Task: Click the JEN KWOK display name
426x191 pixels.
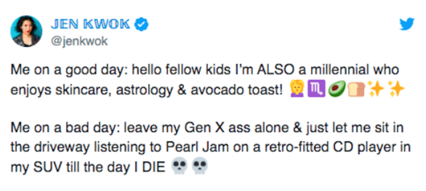Action: 91,24
